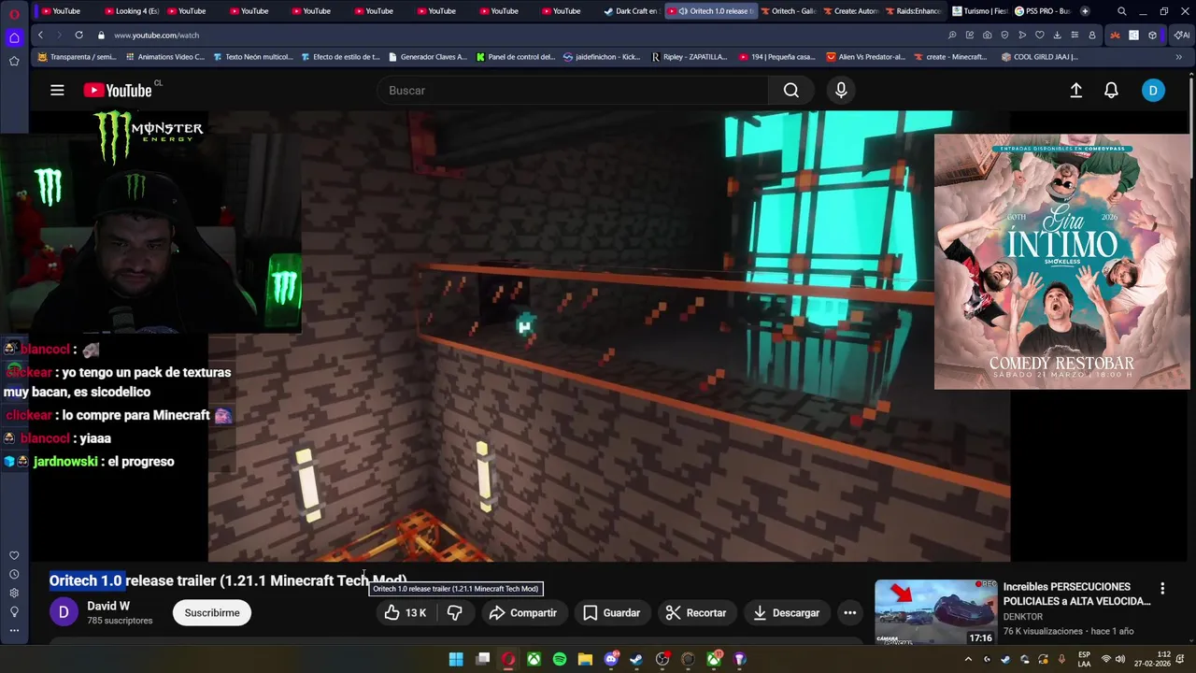Switch to 'Create: Autom' tab
1196x673 pixels.
[850, 11]
